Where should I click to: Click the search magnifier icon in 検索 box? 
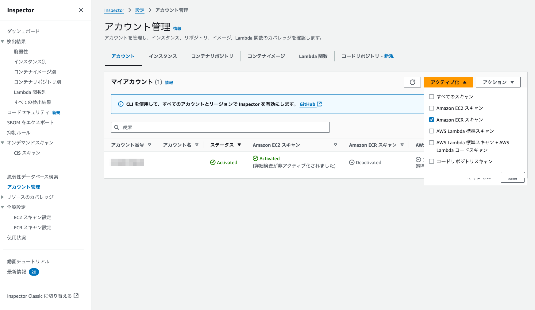(117, 127)
